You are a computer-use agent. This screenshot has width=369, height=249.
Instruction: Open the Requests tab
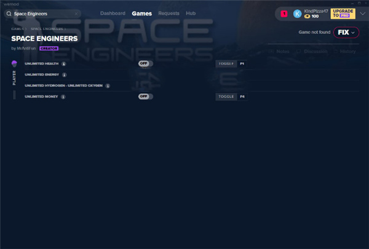point(169,14)
